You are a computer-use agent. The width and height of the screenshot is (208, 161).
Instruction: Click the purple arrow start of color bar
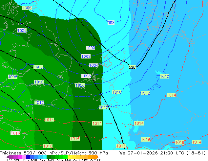coord(7,157)
